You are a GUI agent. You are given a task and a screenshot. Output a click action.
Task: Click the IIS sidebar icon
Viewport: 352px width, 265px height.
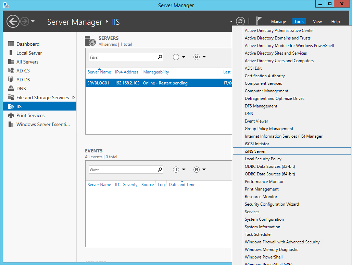11,106
